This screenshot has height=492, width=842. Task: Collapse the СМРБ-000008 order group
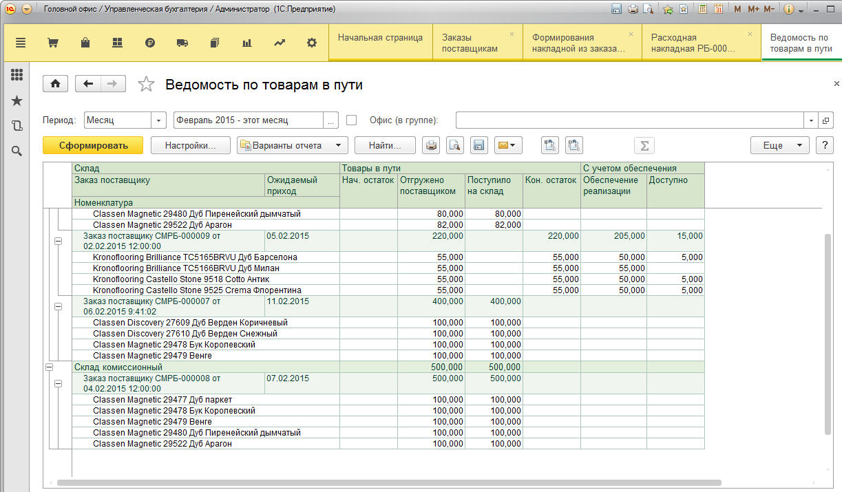[x=58, y=384]
